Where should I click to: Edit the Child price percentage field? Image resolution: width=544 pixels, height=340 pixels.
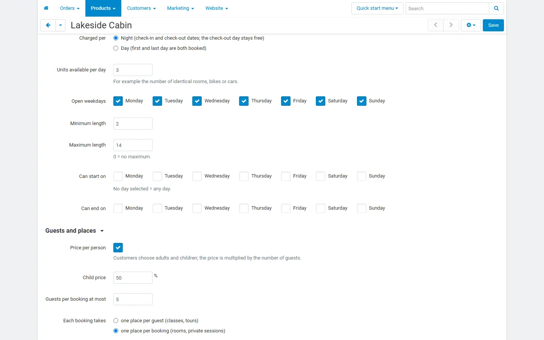tap(133, 278)
